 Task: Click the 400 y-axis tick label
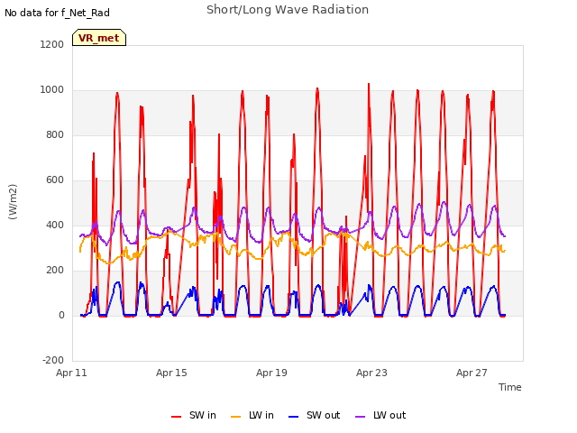pyautogui.click(x=55, y=225)
